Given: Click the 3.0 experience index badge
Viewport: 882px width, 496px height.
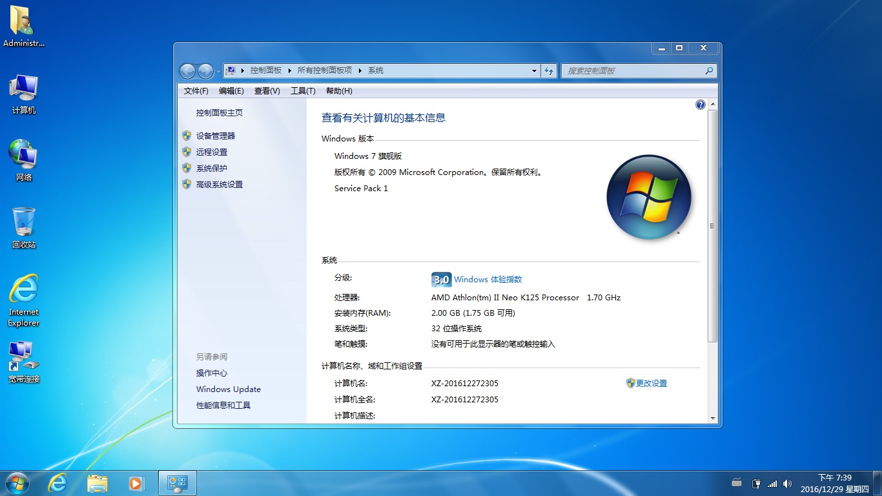Looking at the screenshot, I should 441,280.
